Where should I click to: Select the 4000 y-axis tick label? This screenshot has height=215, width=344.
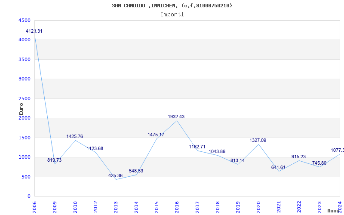pos(25,40)
